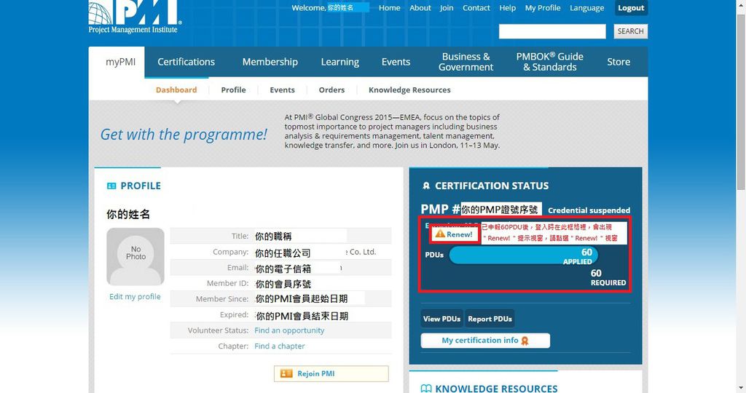746x393 pixels.
Task: Click the KNOWLEDGE RESOURCES heading
Action: 496,389
